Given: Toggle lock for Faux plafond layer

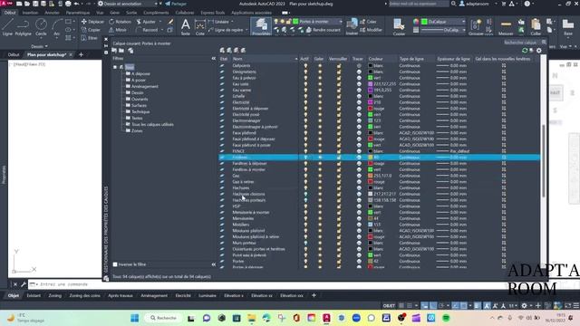Looking at the screenshot, I should click(x=338, y=133).
